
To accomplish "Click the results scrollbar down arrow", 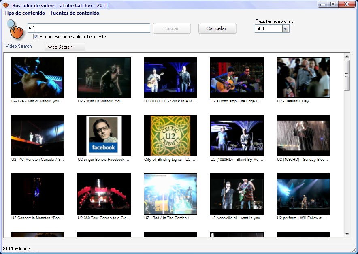I will click(x=347, y=234).
